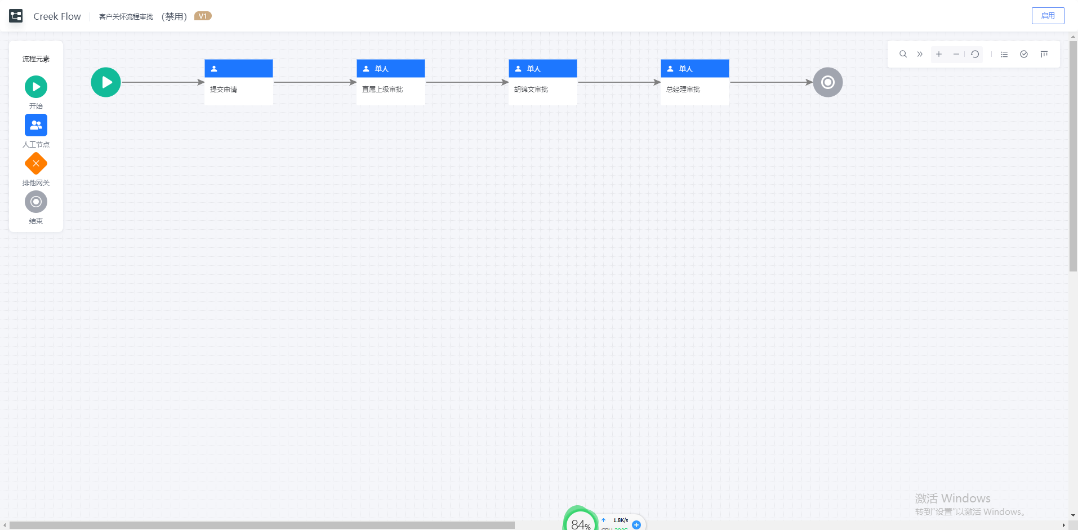This screenshot has height=530, width=1078.
Task: Open the list view icon in toolbar
Action: (1004, 54)
